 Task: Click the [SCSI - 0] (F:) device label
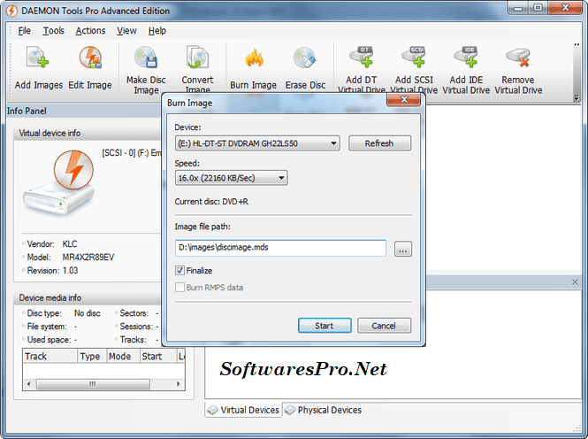[x=131, y=153]
